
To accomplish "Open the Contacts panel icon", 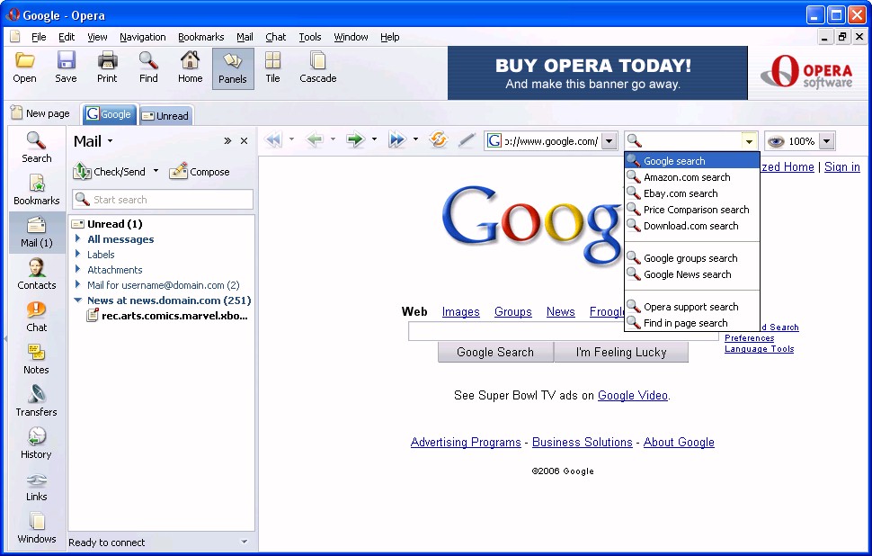I will point(36,274).
